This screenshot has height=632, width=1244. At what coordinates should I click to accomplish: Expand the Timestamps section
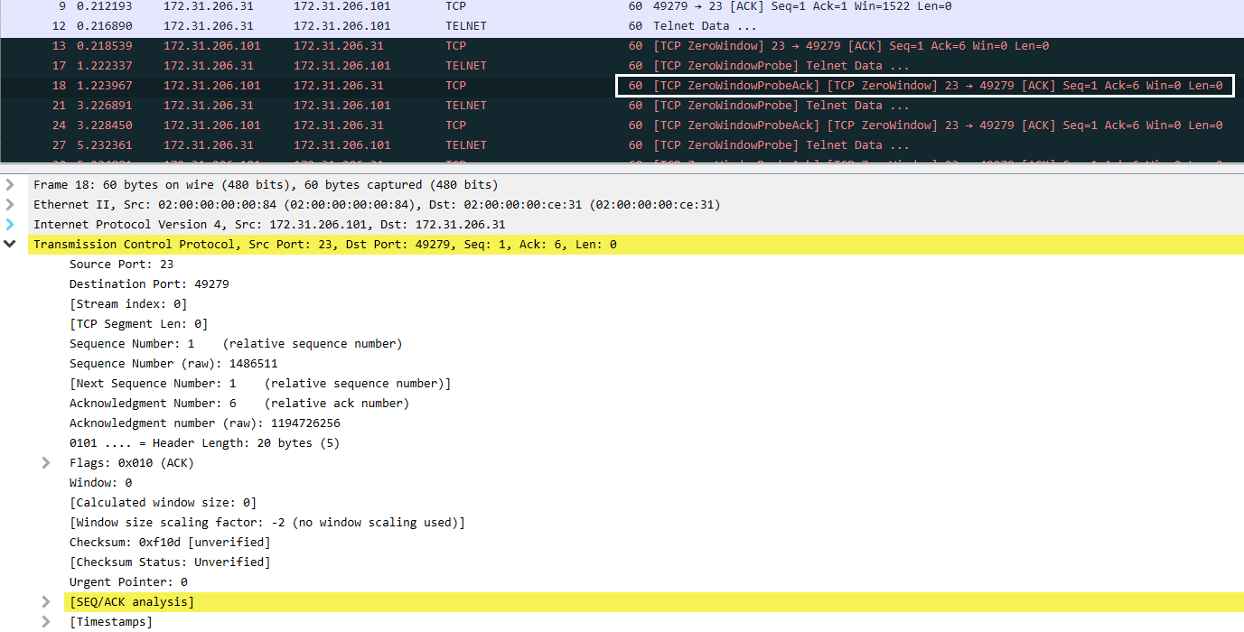[x=45, y=621]
